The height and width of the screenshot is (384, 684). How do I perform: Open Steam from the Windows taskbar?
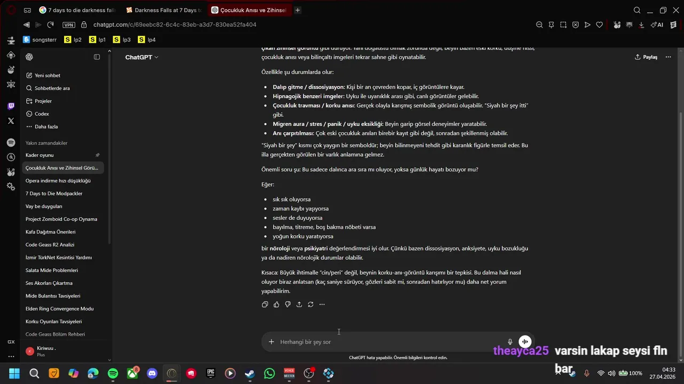pos(250,374)
